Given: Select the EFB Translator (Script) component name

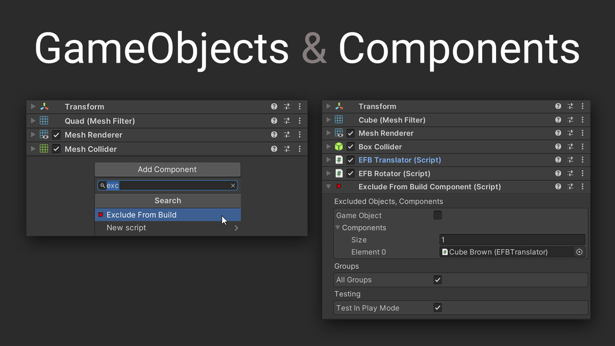Looking at the screenshot, I should (x=399, y=159).
